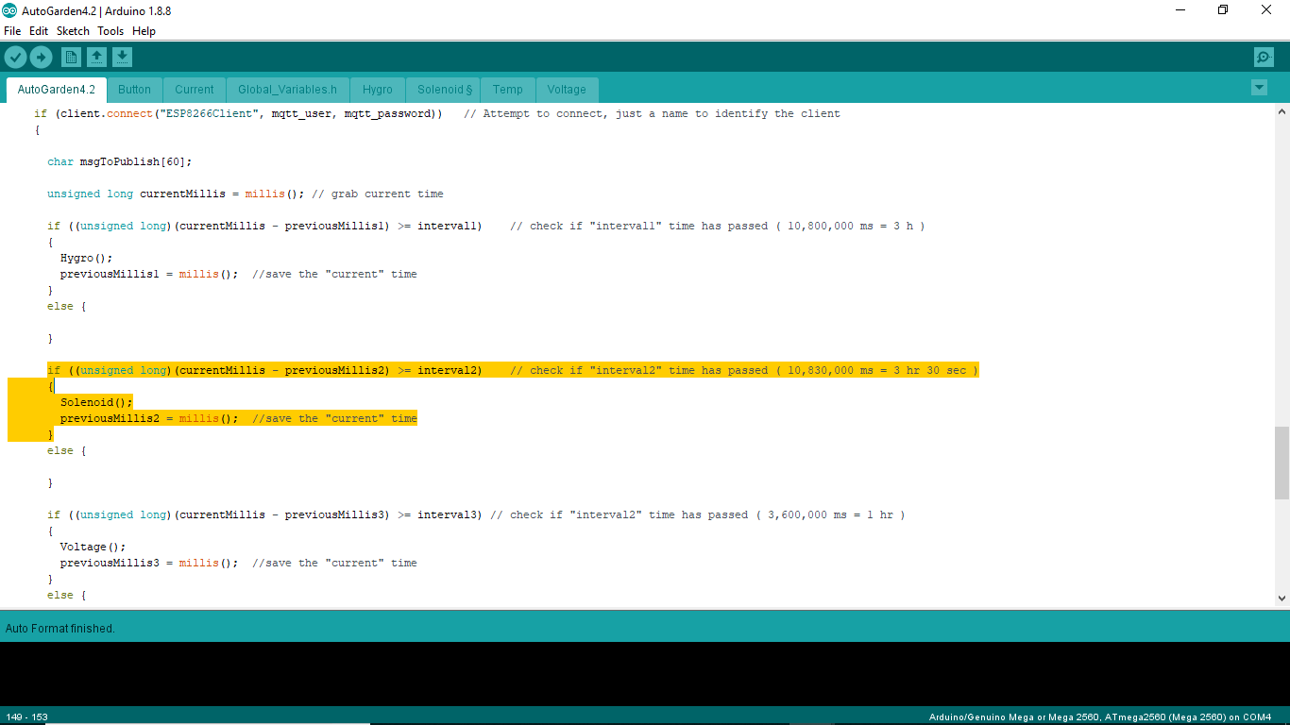Click the Arduino logo in the title bar
1290x725 pixels.
point(9,9)
